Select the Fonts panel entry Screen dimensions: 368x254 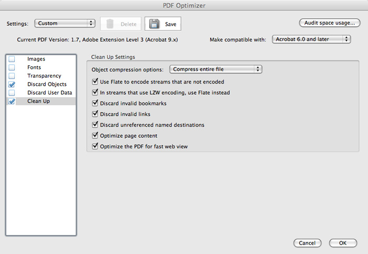[34, 68]
